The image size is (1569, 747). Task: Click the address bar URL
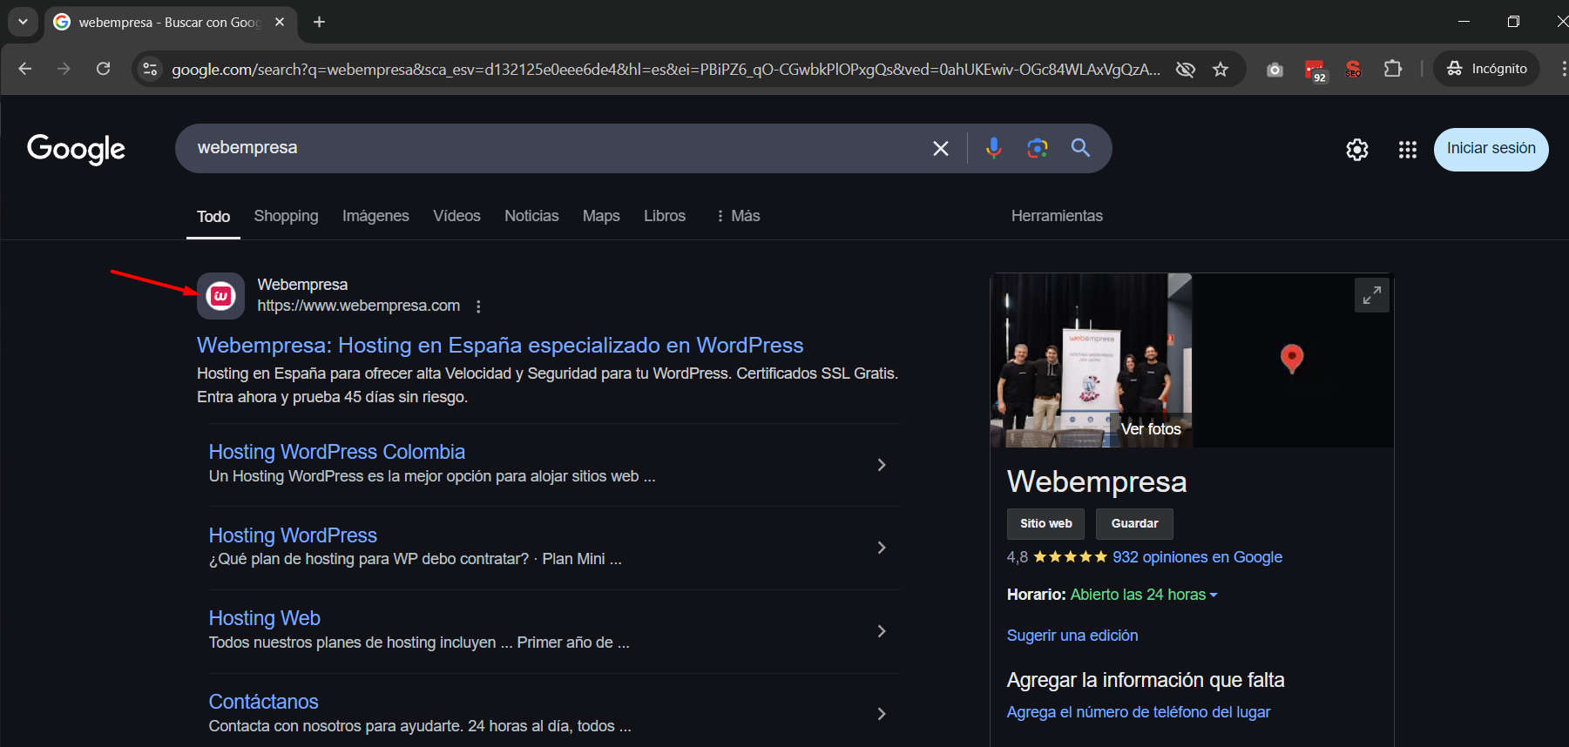pos(666,69)
